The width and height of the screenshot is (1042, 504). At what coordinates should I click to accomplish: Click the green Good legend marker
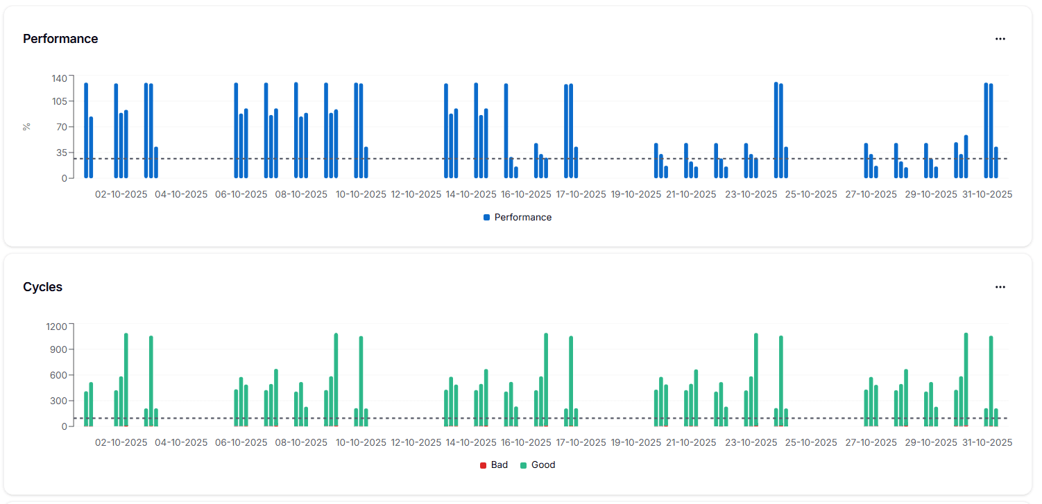525,464
